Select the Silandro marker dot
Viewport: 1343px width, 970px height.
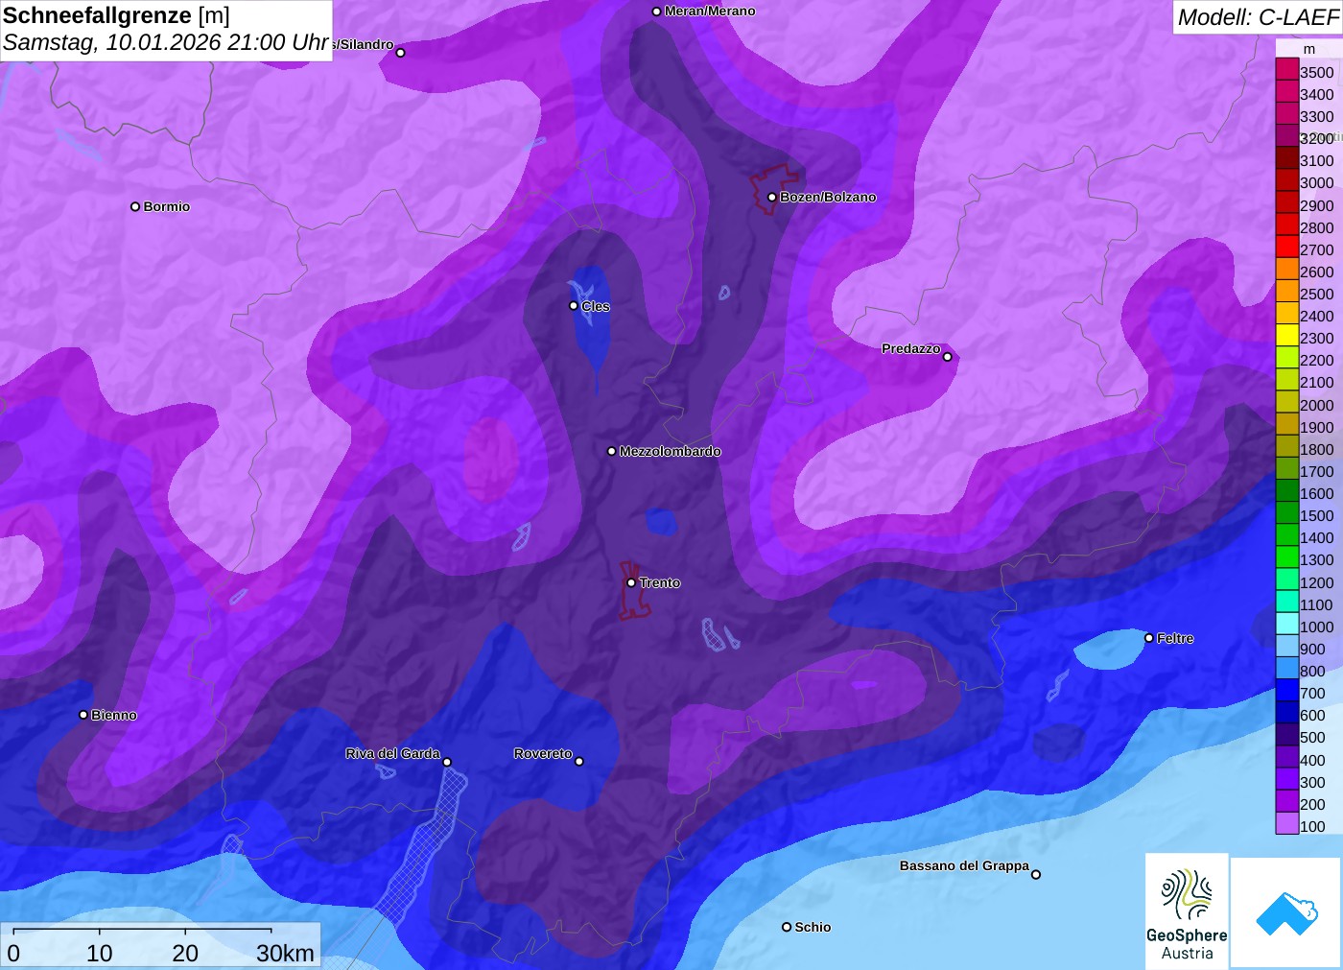tap(401, 53)
